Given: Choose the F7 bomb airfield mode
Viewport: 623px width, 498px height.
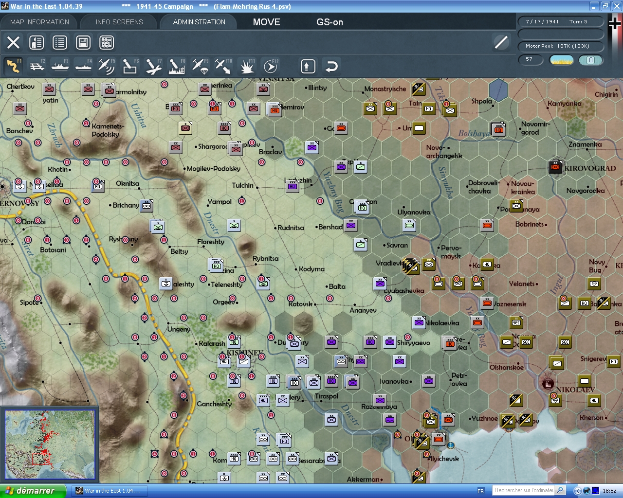Looking at the screenshot, I should pos(153,66).
